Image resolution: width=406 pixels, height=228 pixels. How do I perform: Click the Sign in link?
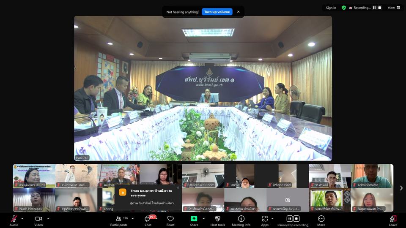coord(331,8)
